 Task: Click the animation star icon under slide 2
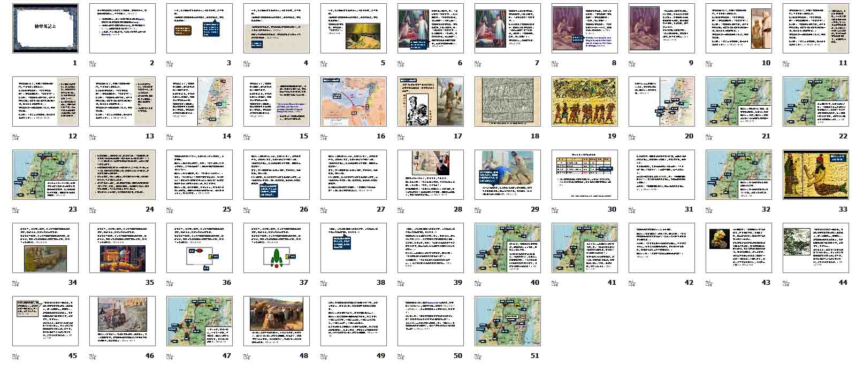[x=93, y=63]
